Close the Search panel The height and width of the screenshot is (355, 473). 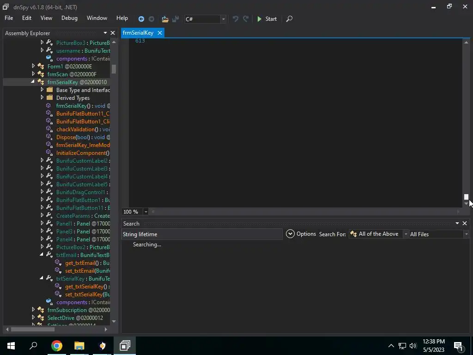pyautogui.click(x=465, y=223)
